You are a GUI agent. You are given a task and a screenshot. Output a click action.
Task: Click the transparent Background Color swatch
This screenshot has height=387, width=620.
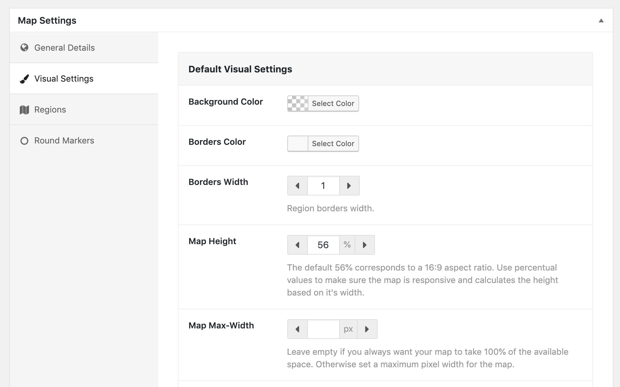click(x=298, y=104)
